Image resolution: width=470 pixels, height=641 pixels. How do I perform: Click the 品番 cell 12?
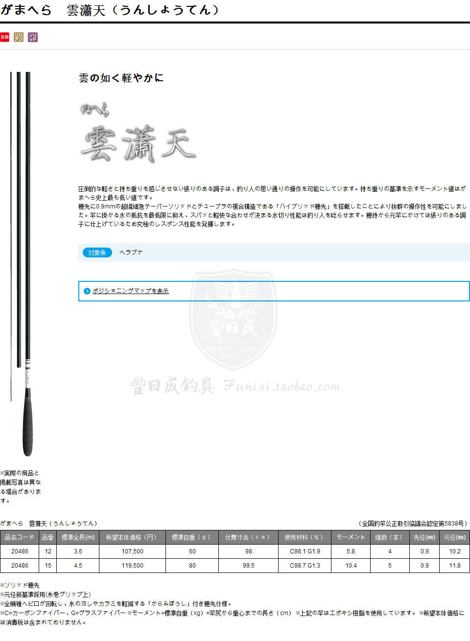tap(48, 551)
